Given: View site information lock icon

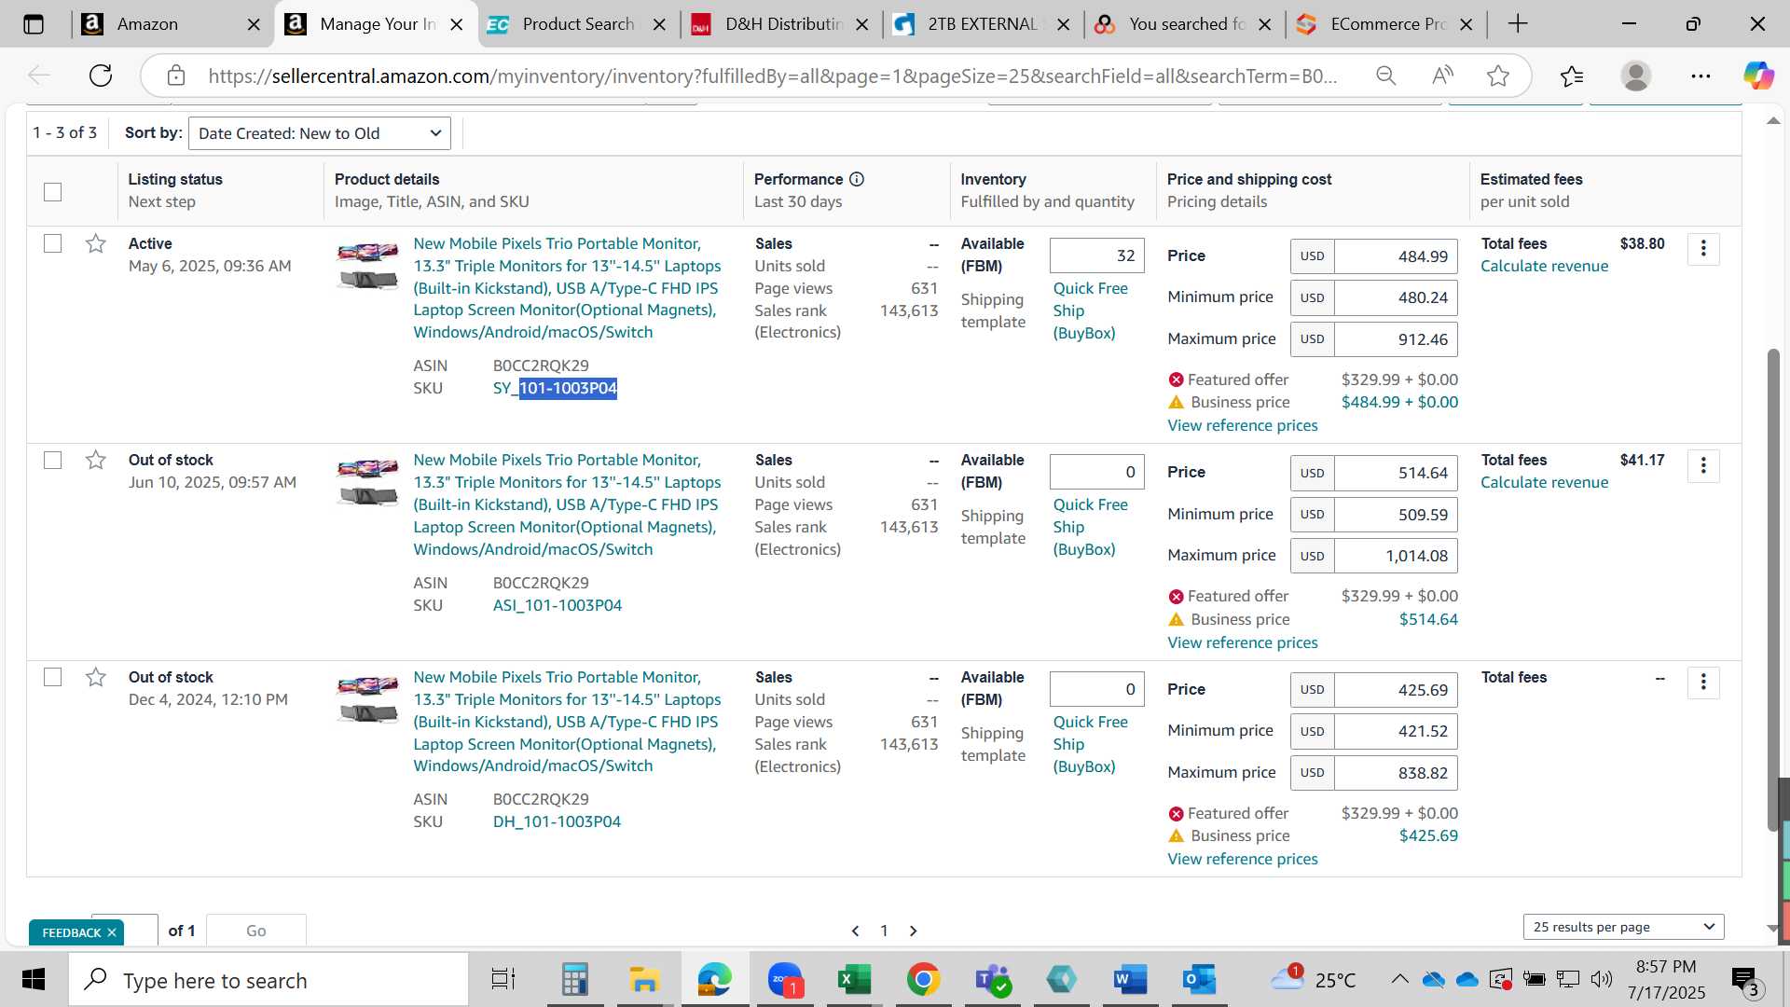Looking at the screenshot, I should (176, 76).
